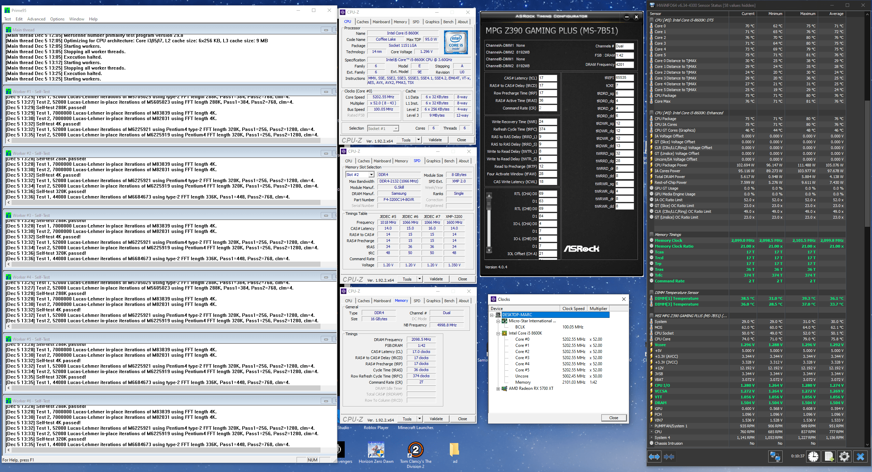Expand AMD Radeon RX 5700 XT node
Viewport: 872px width, 472px height.
[498, 388]
